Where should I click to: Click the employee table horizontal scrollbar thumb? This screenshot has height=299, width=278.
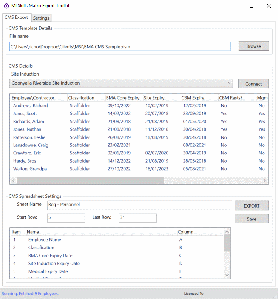pos(90,180)
